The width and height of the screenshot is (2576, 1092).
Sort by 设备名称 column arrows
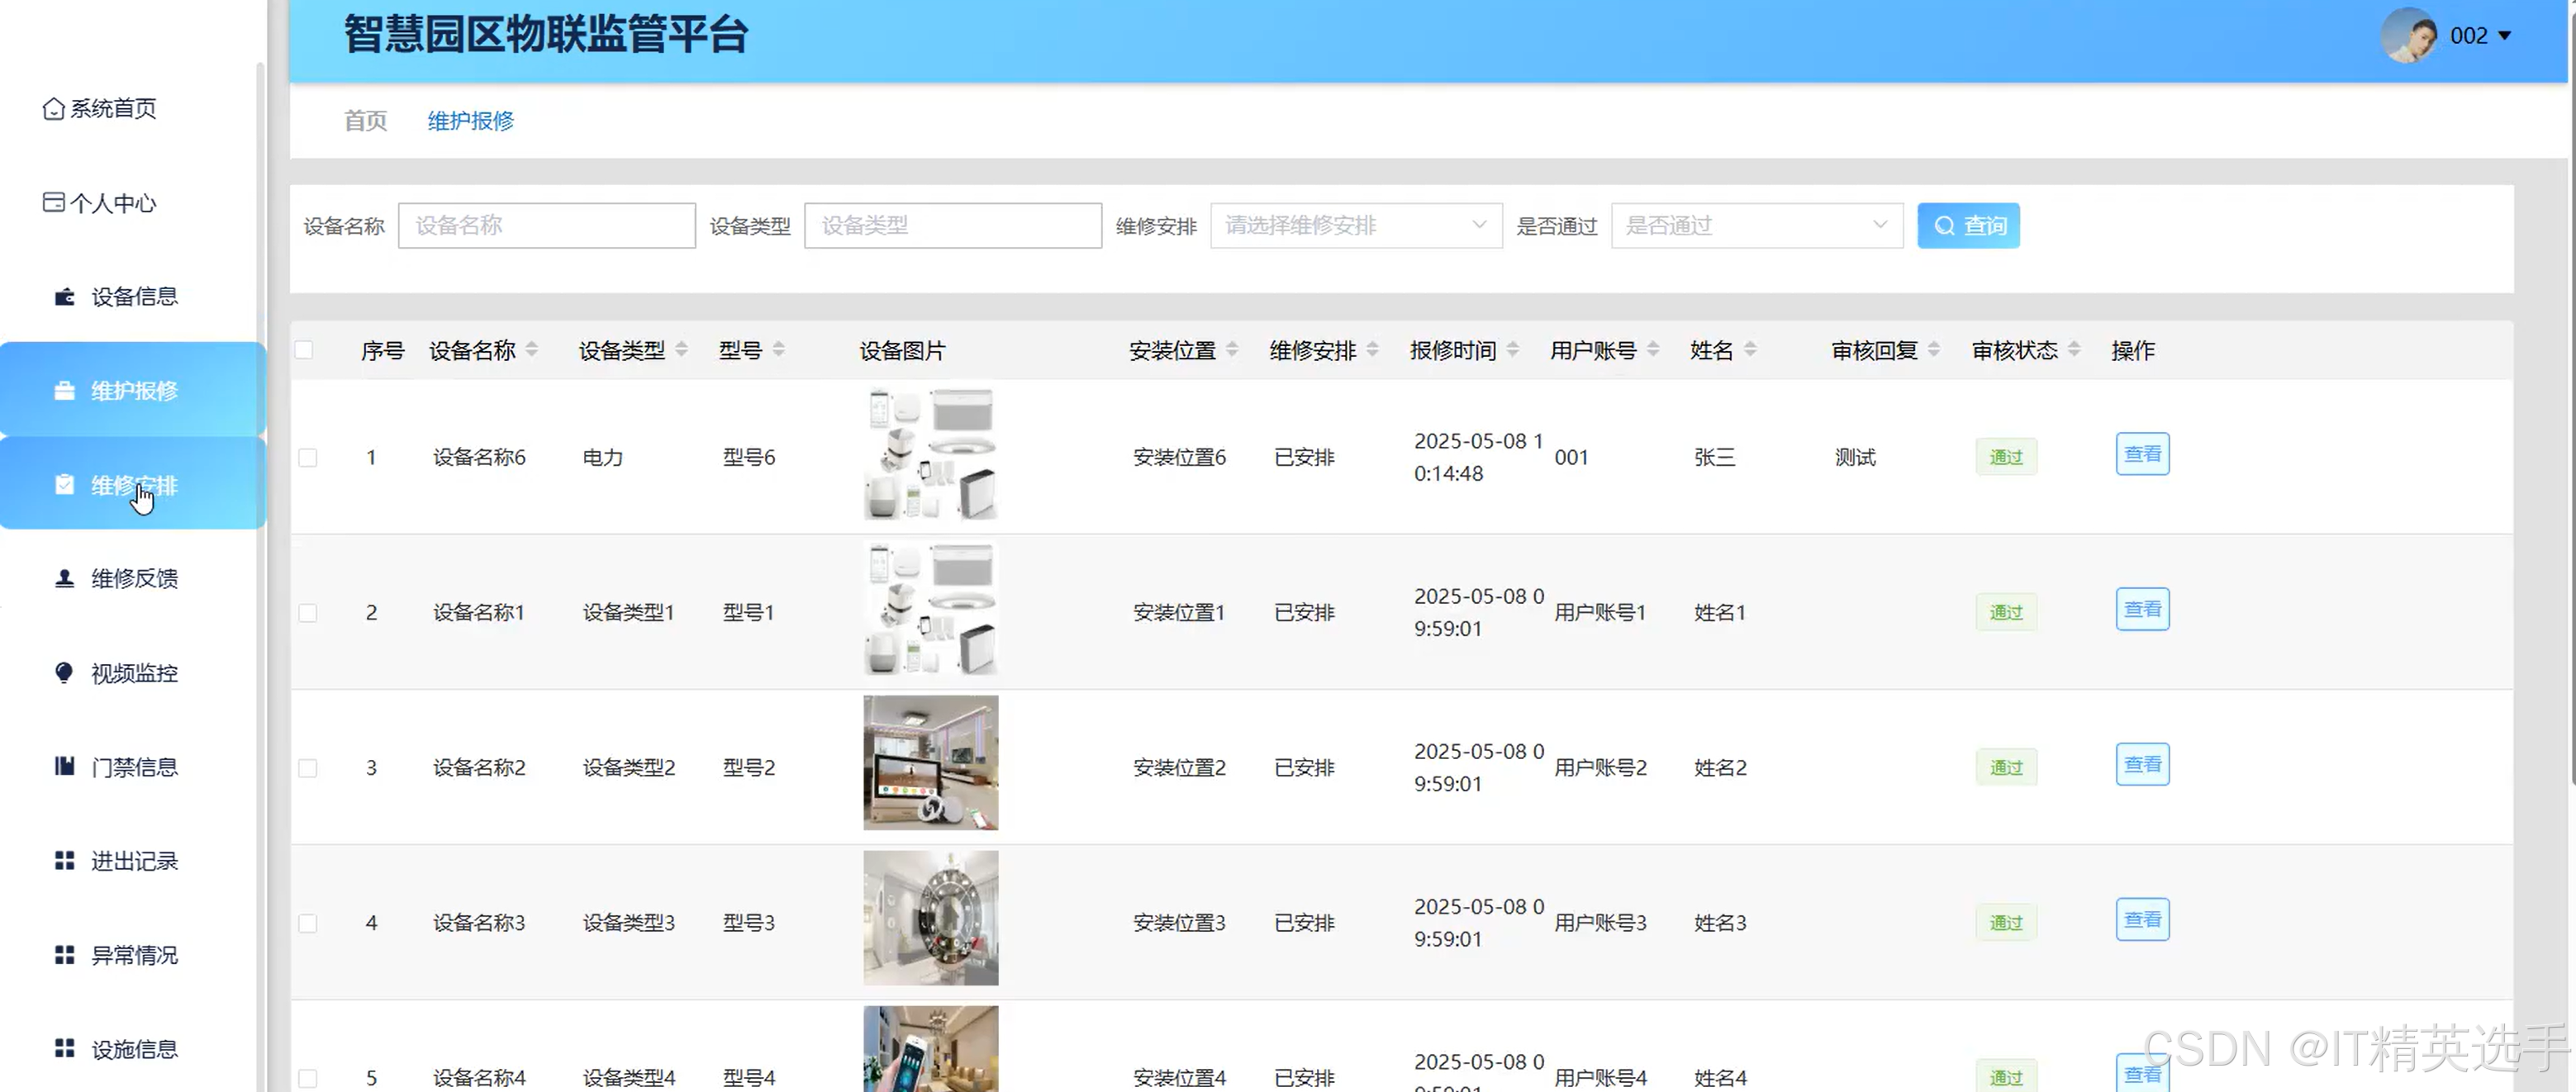point(532,350)
